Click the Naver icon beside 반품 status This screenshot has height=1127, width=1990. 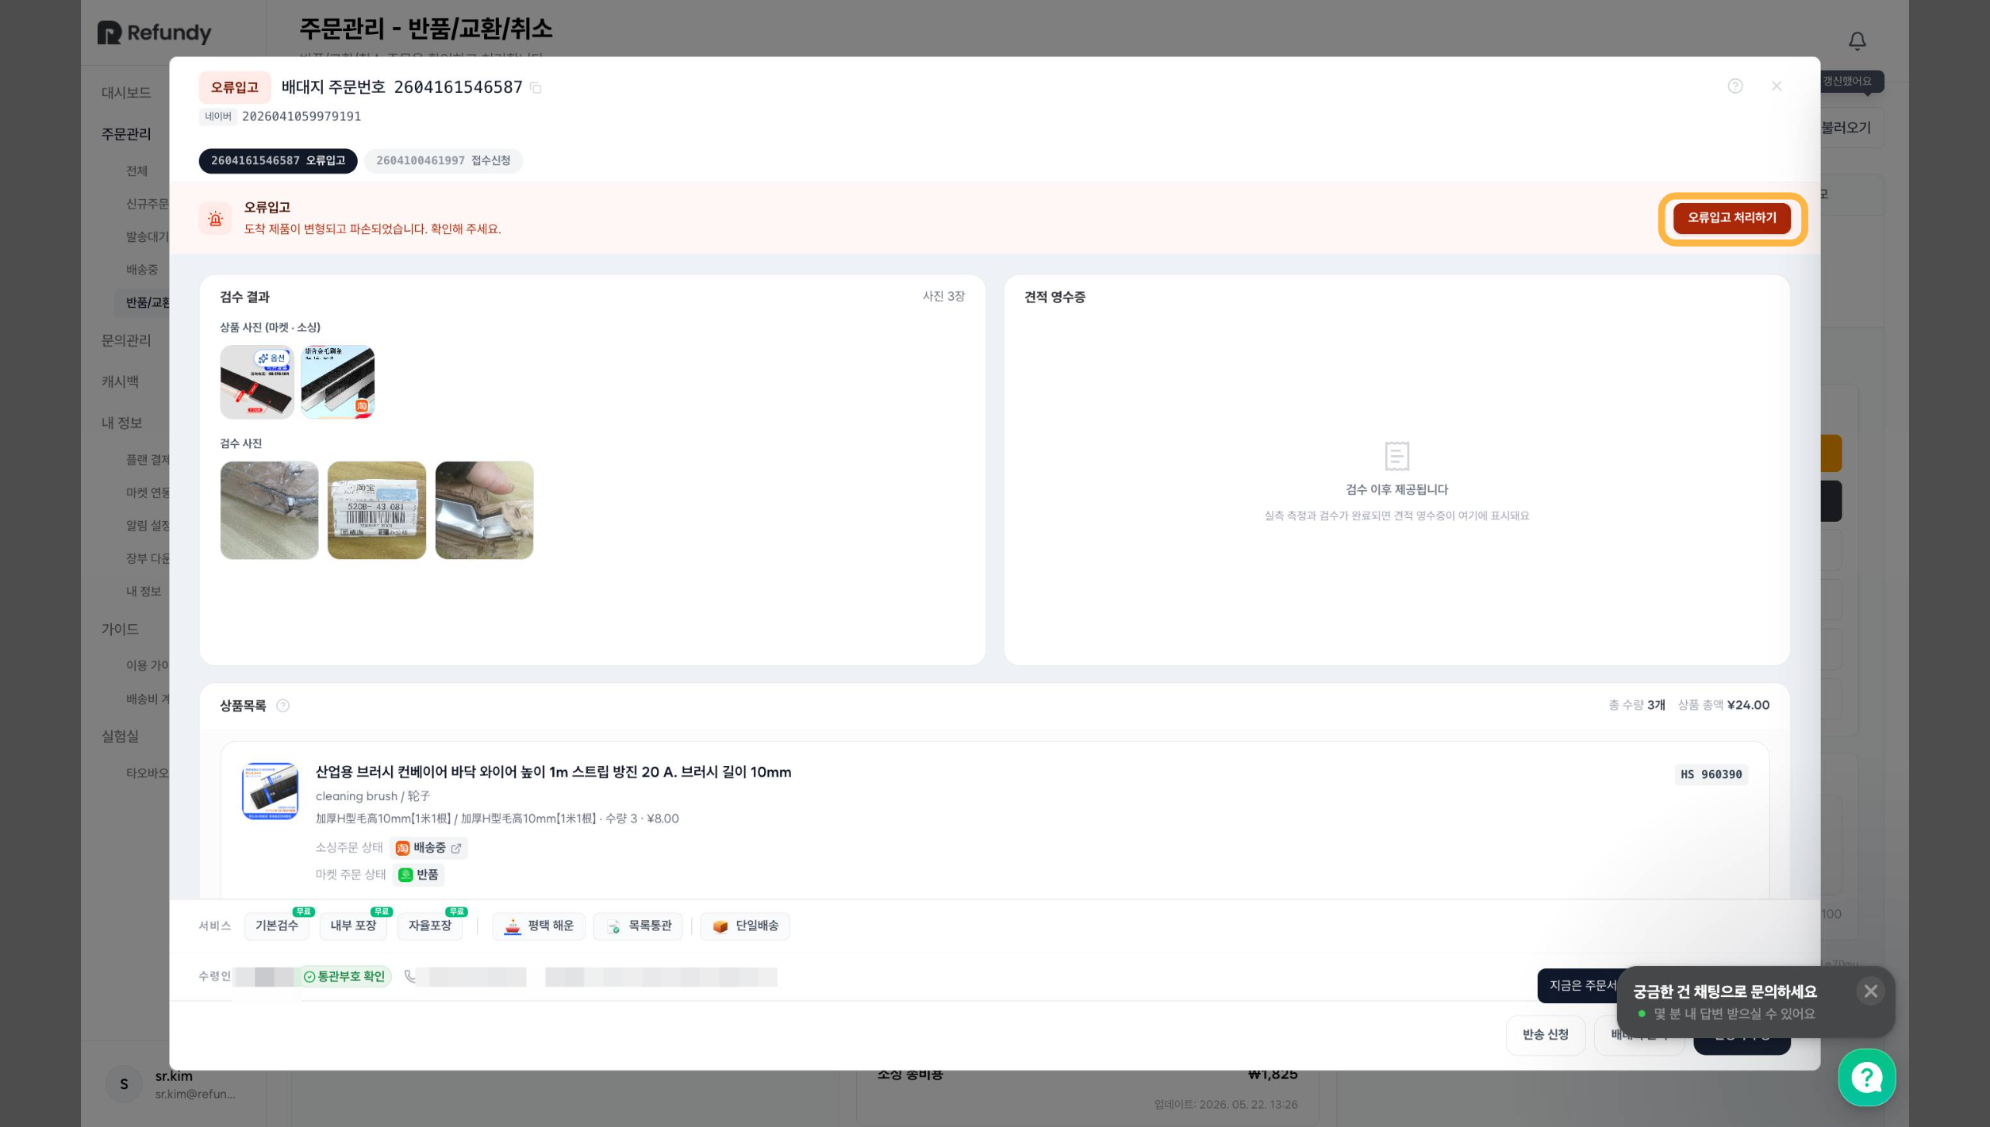405,875
